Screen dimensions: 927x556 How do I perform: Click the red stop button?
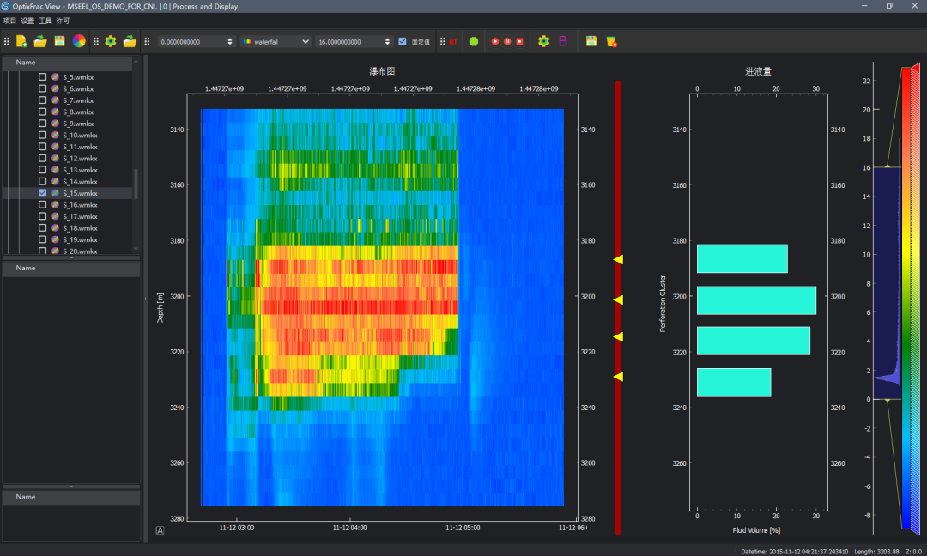(519, 41)
